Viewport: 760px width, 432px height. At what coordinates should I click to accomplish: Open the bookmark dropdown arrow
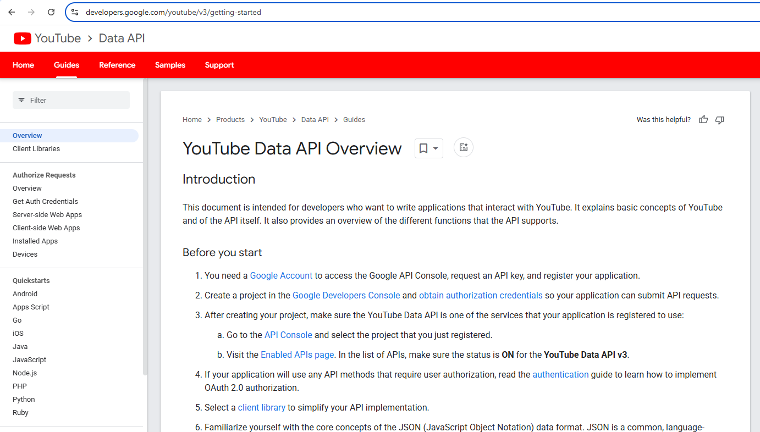pyautogui.click(x=436, y=148)
